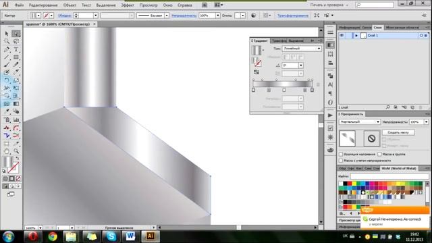Open the Файл menu
This screenshot has width=432, height=243.
19,5
